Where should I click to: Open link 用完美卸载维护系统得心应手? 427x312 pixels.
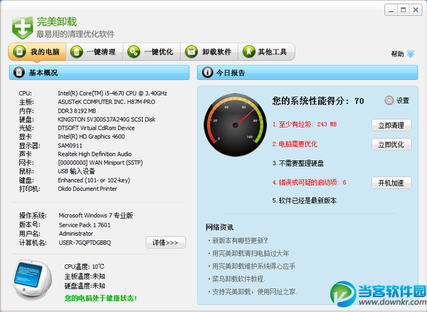pos(253,266)
